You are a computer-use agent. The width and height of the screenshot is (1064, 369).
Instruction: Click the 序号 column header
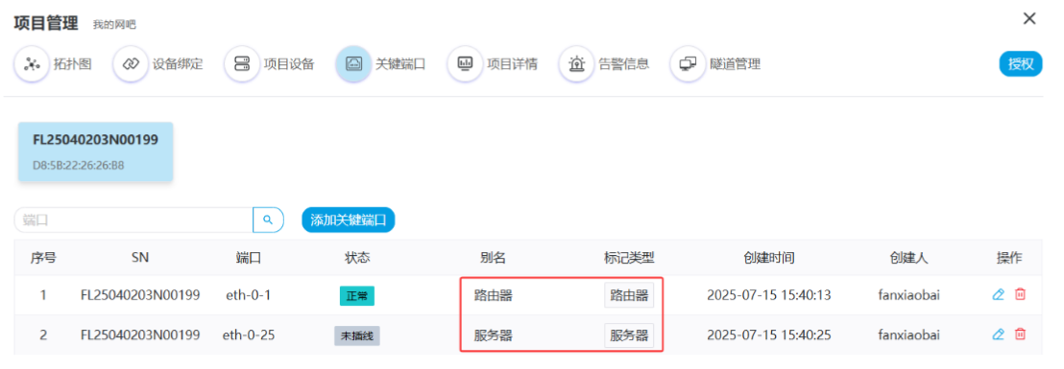43,257
